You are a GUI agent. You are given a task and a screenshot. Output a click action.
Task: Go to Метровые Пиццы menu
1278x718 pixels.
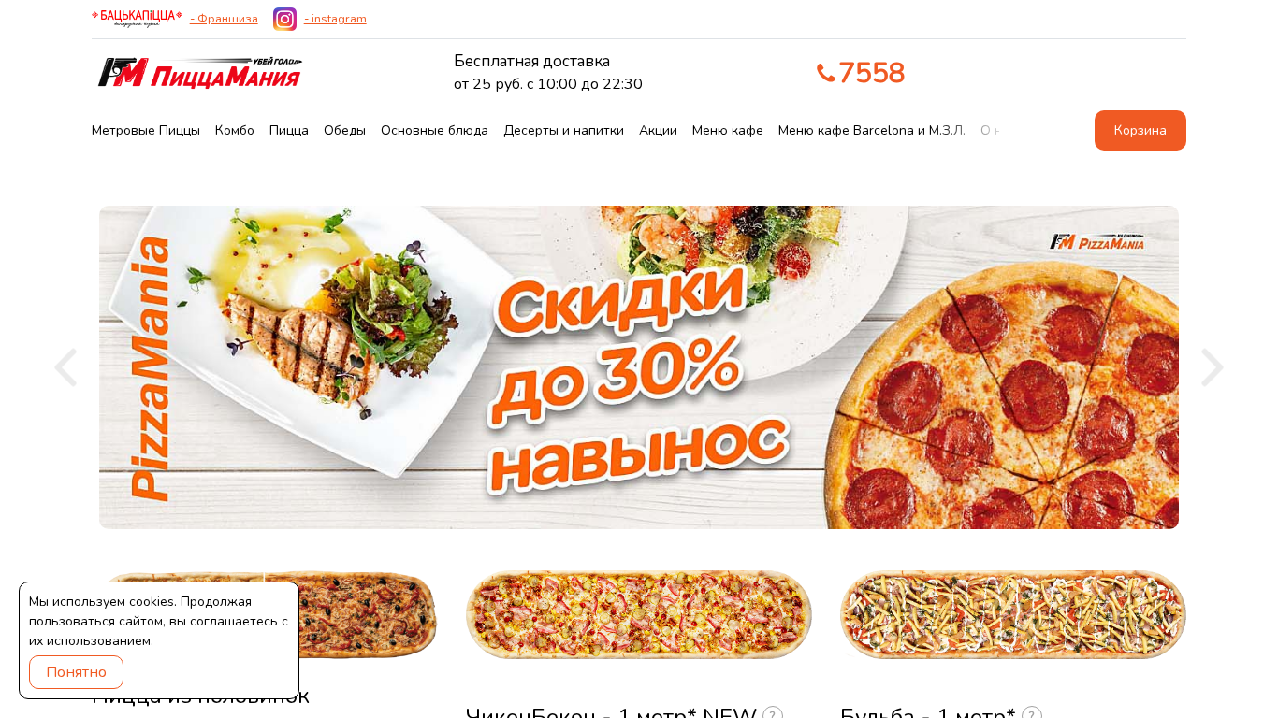click(146, 130)
